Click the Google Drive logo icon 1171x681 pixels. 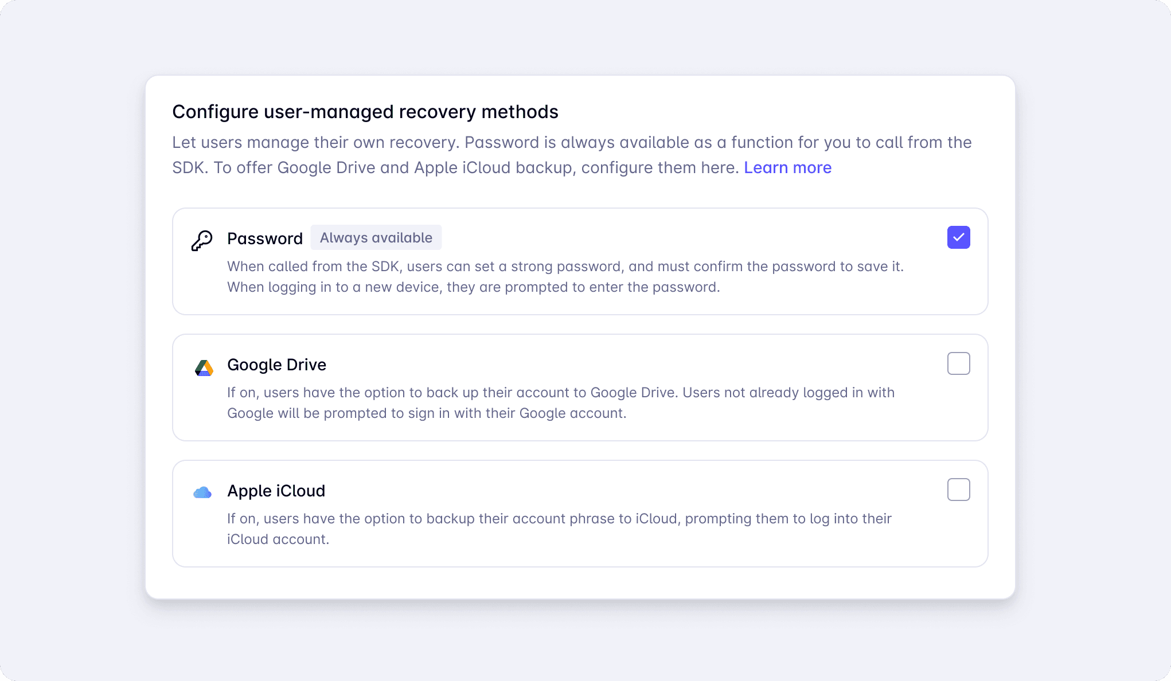(204, 368)
